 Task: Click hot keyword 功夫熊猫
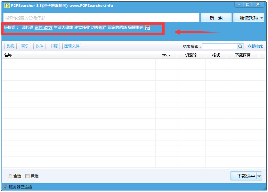tap(99, 28)
